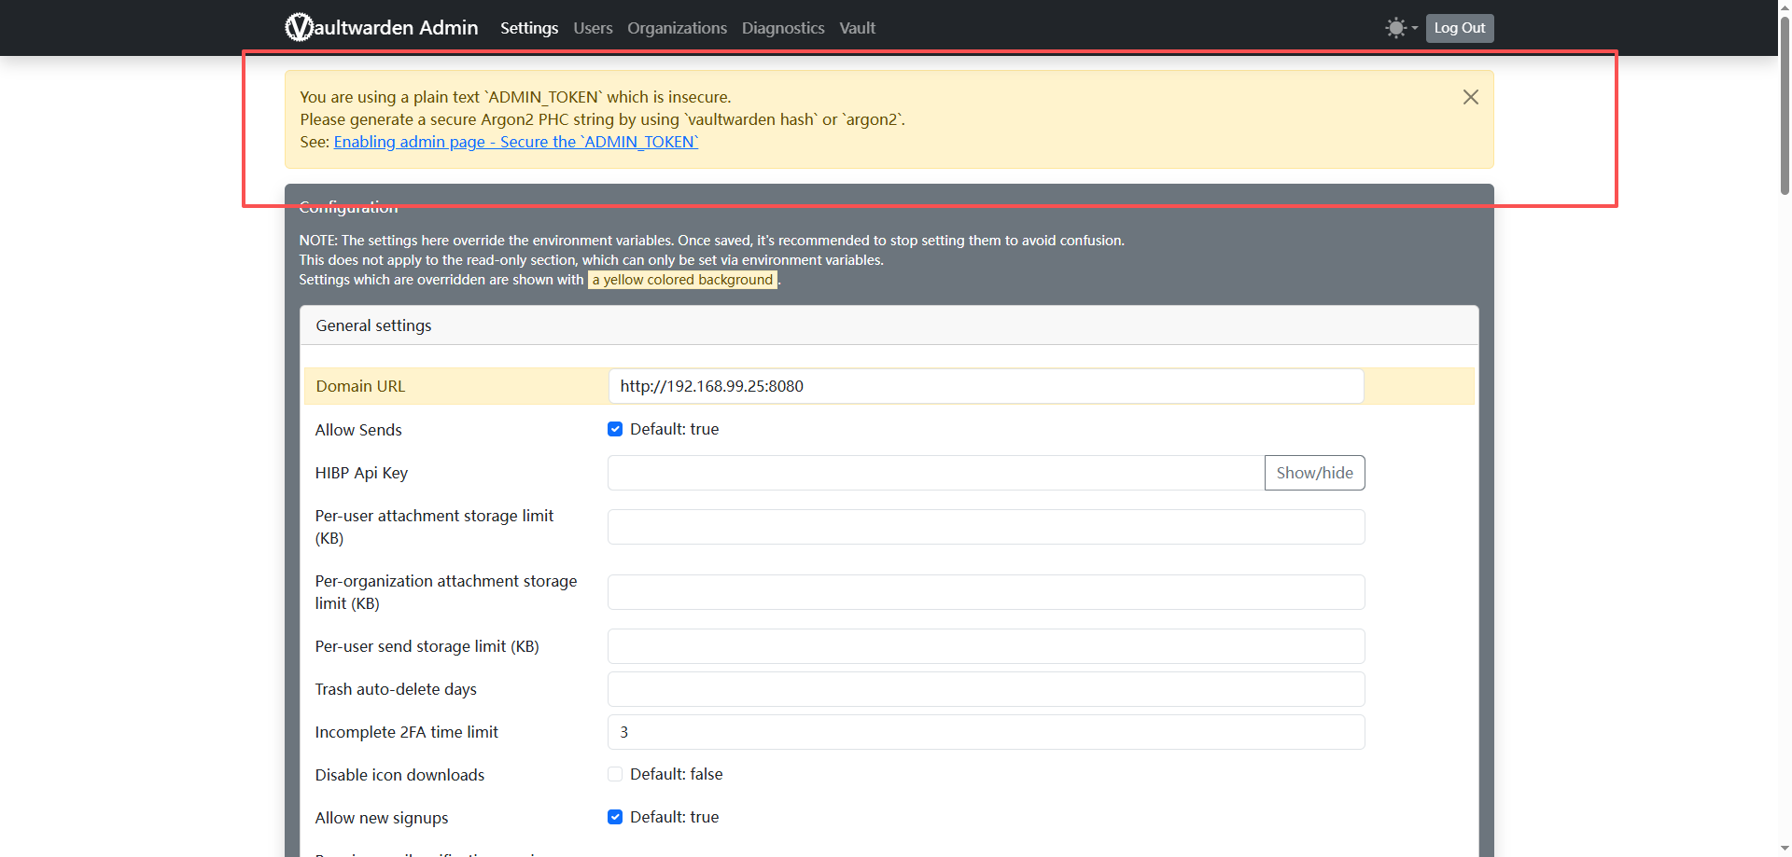This screenshot has width=1792, height=857.
Task: Dismiss the ADMIN_TOKEN warning alert
Action: tap(1470, 97)
